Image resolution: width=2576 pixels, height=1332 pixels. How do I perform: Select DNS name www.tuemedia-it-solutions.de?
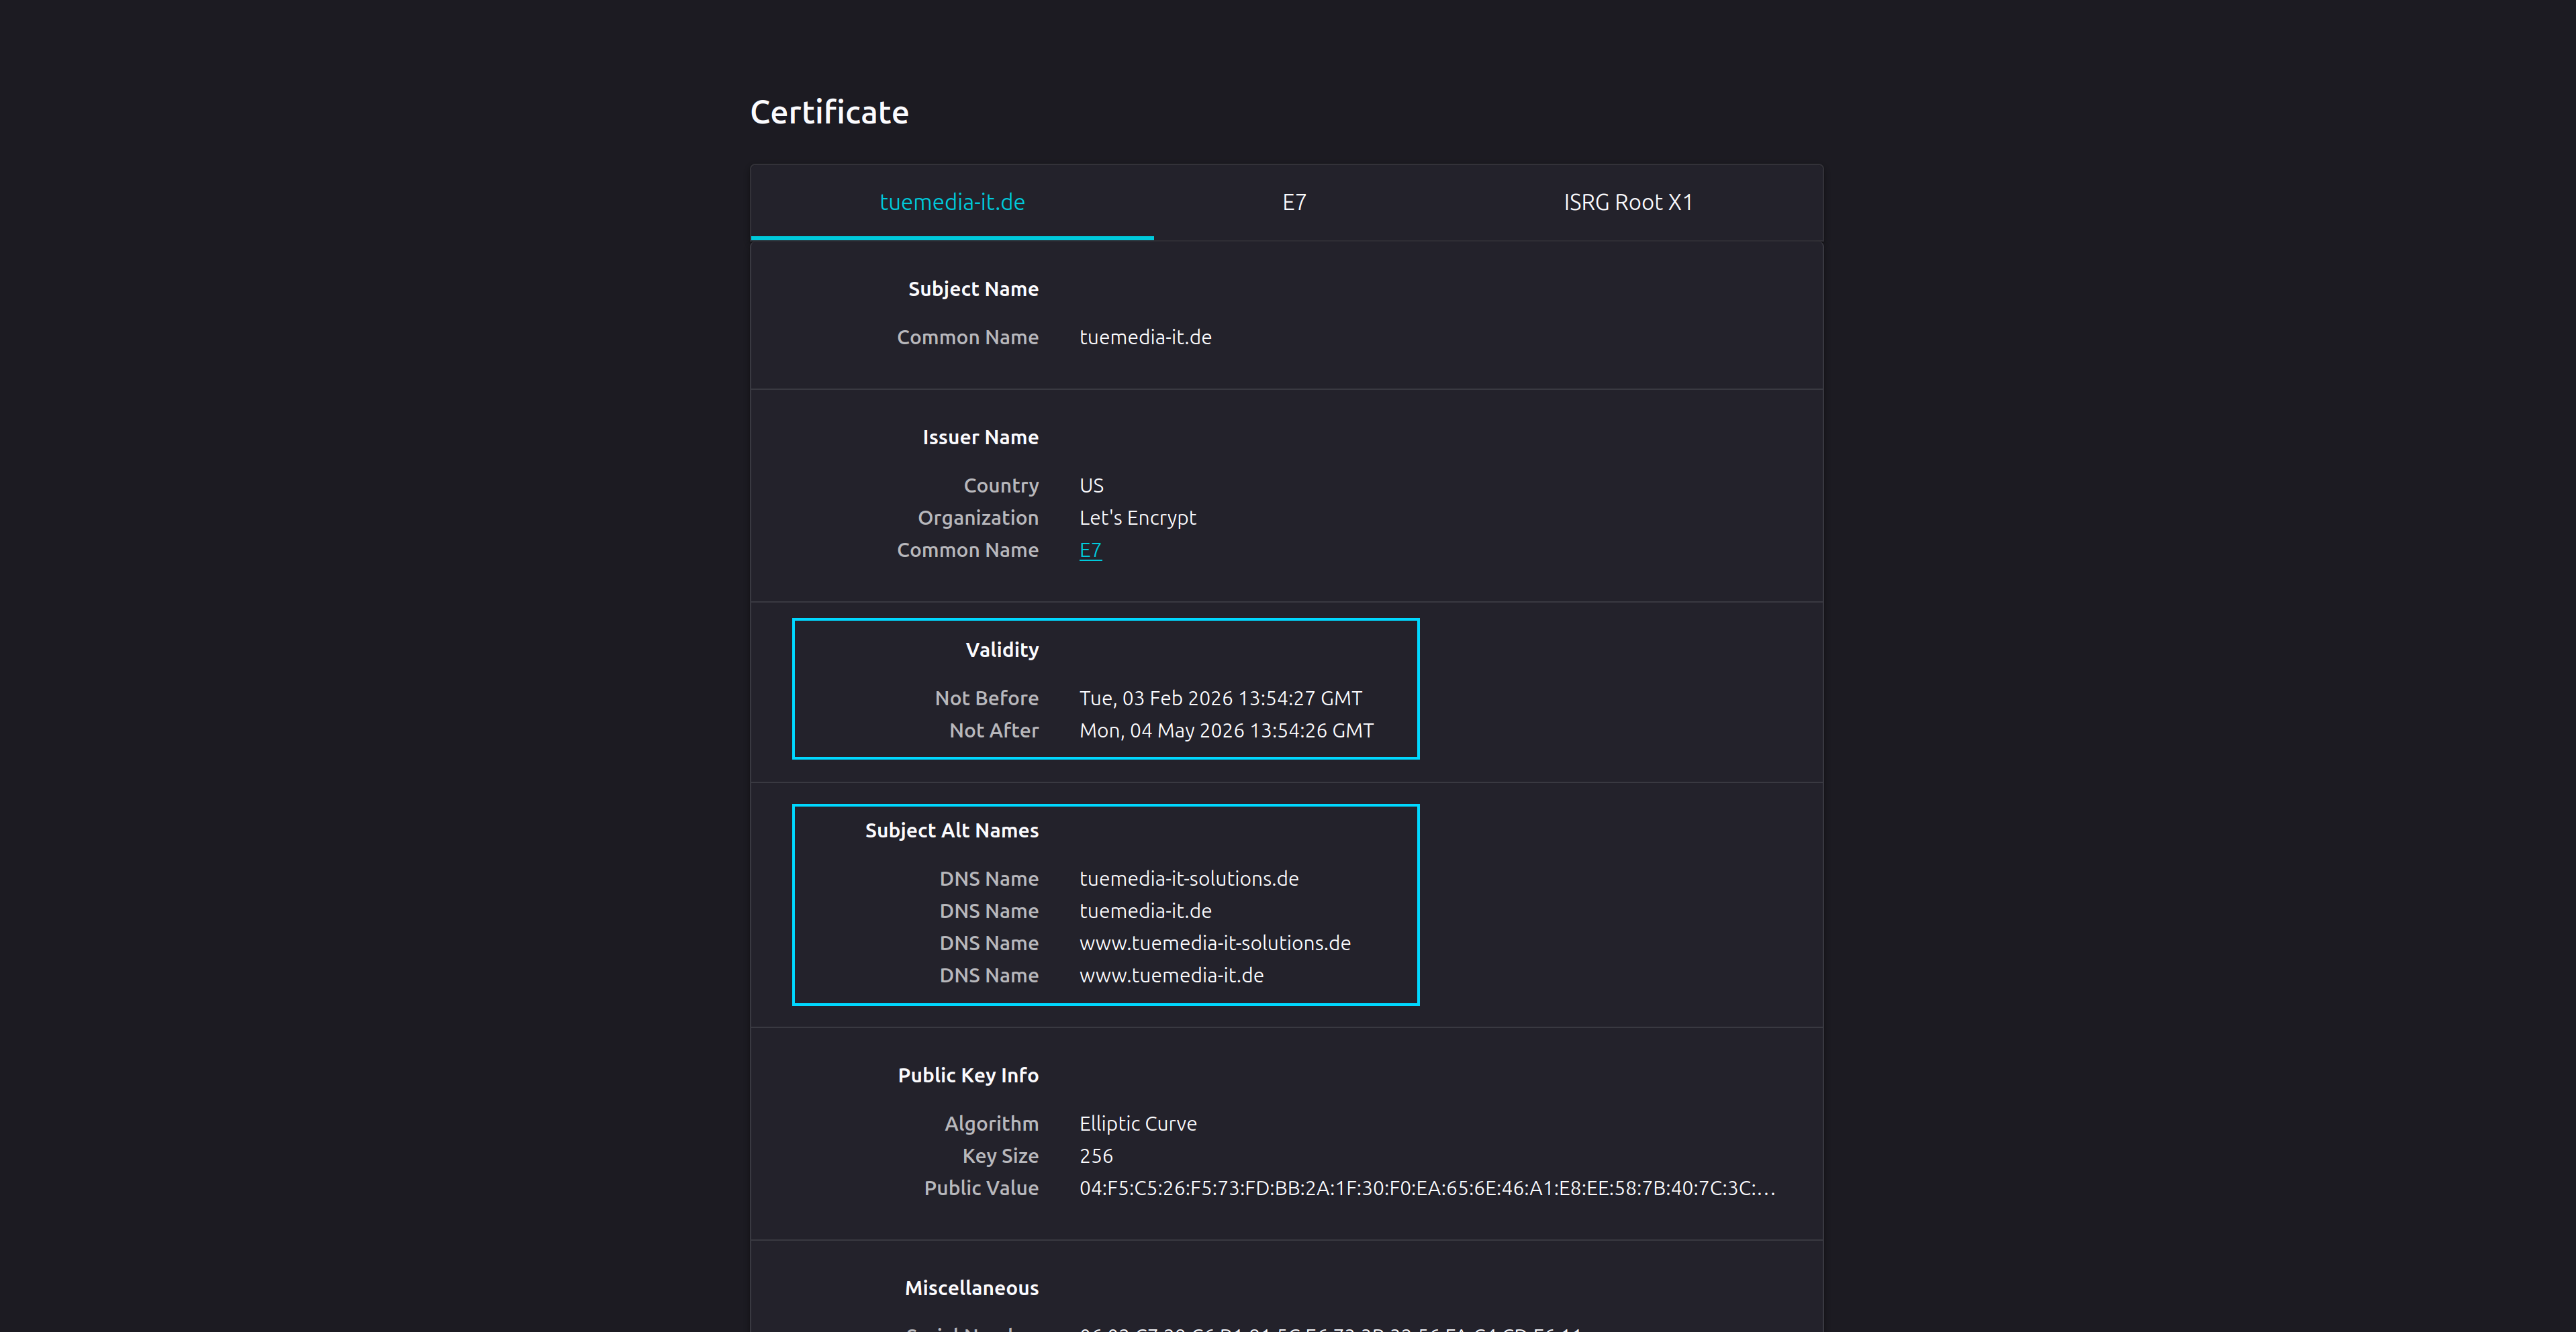pyautogui.click(x=1215, y=942)
